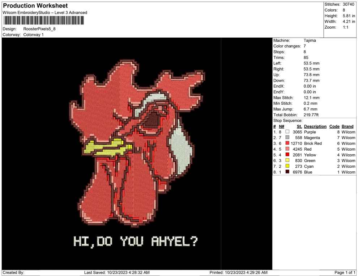Image resolution: width=358 pixels, height=276 pixels.
Task: Click the barcode under the worksheet title
Action: [x=43, y=21]
